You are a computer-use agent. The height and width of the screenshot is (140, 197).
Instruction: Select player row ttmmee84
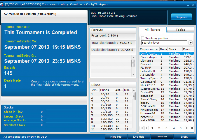click(167, 113)
